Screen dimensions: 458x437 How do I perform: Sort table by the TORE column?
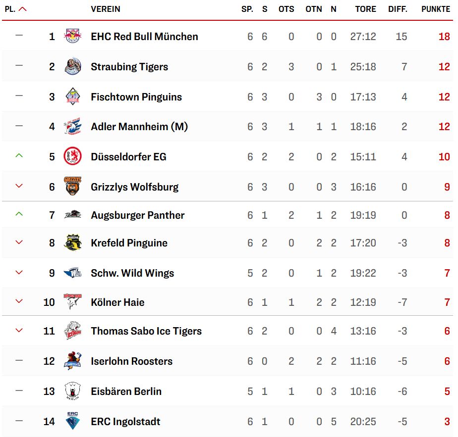pos(365,9)
